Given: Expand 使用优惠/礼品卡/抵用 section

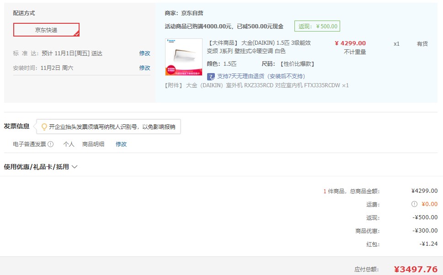Looking at the screenshot, I should tap(40, 167).
